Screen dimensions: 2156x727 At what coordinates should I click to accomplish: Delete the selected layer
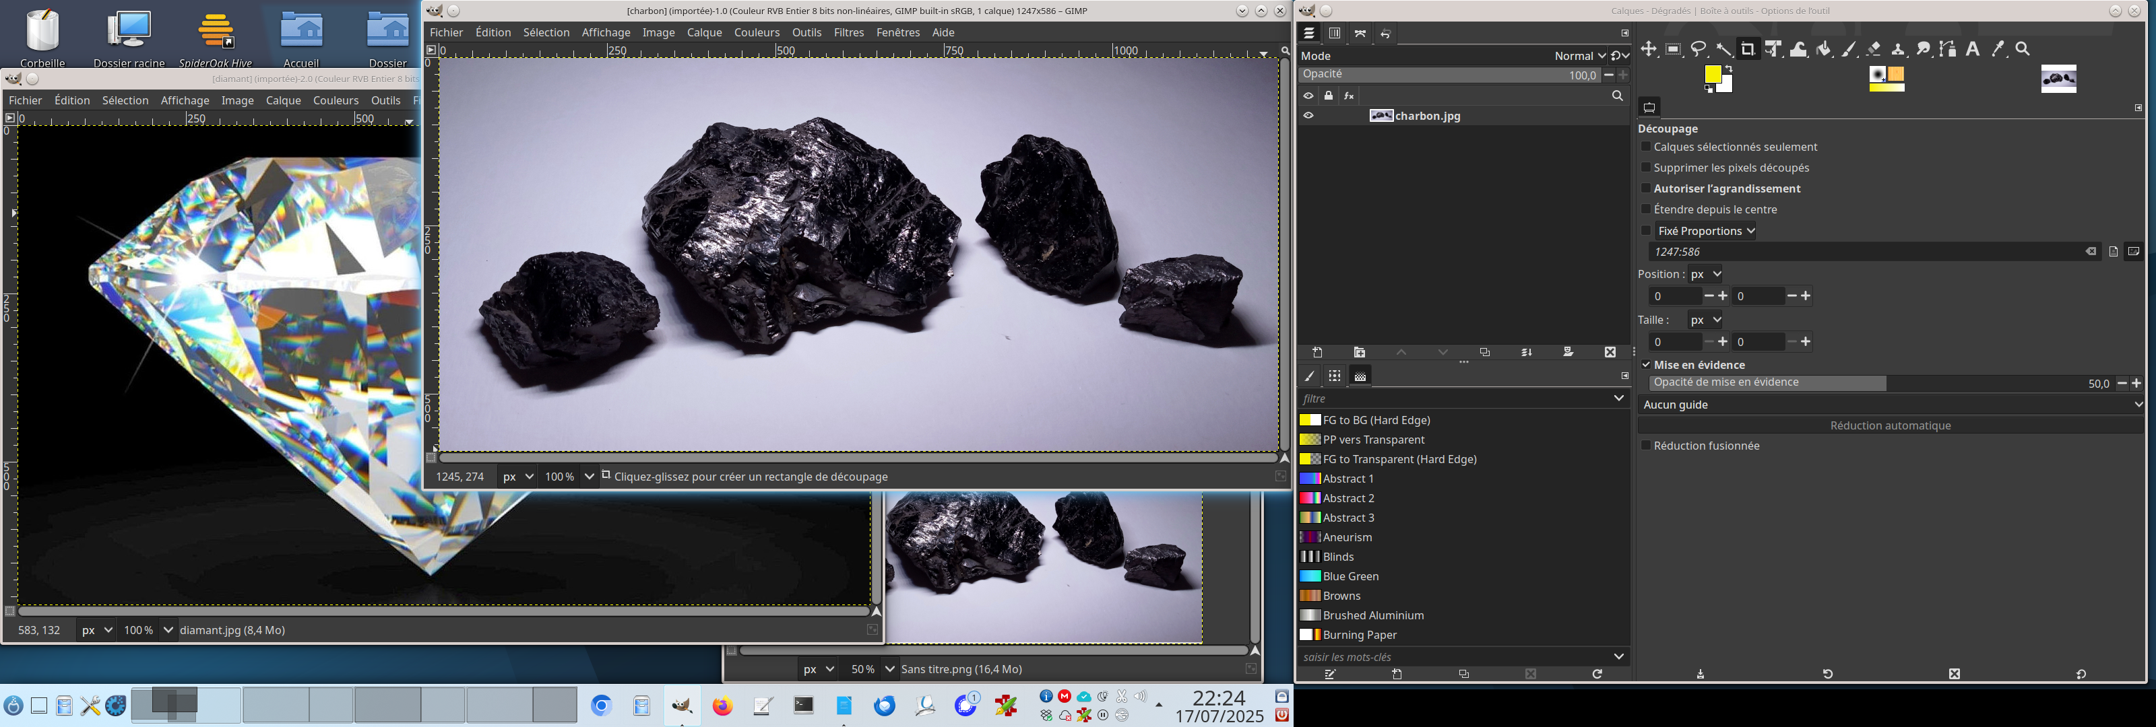pyautogui.click(x=1610, y=352)
